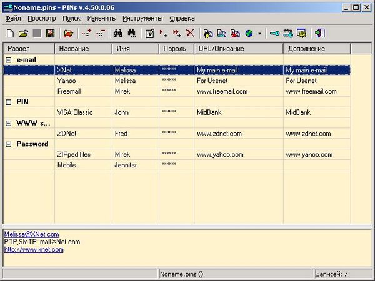Delete the record with the red X icon
The image size is (375, 281).
190,33
